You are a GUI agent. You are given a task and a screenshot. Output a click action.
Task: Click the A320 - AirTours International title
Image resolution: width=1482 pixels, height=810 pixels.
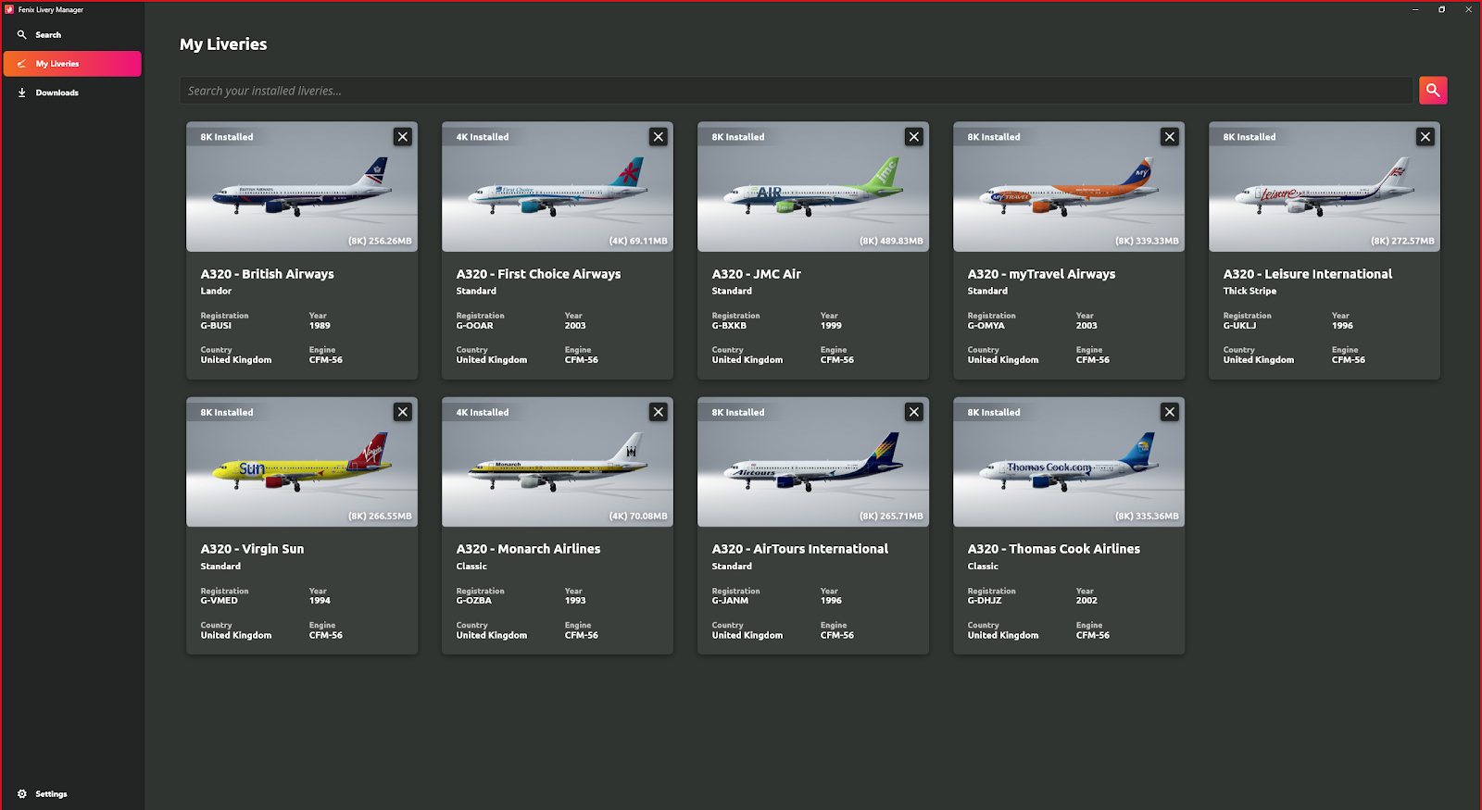800,549
